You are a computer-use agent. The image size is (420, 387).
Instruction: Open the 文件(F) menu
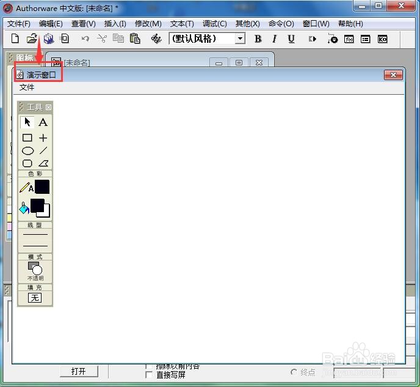click(x=18, y=24)
